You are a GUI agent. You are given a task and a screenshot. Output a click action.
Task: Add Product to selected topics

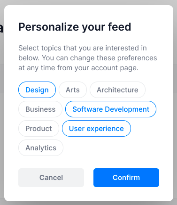38,129
